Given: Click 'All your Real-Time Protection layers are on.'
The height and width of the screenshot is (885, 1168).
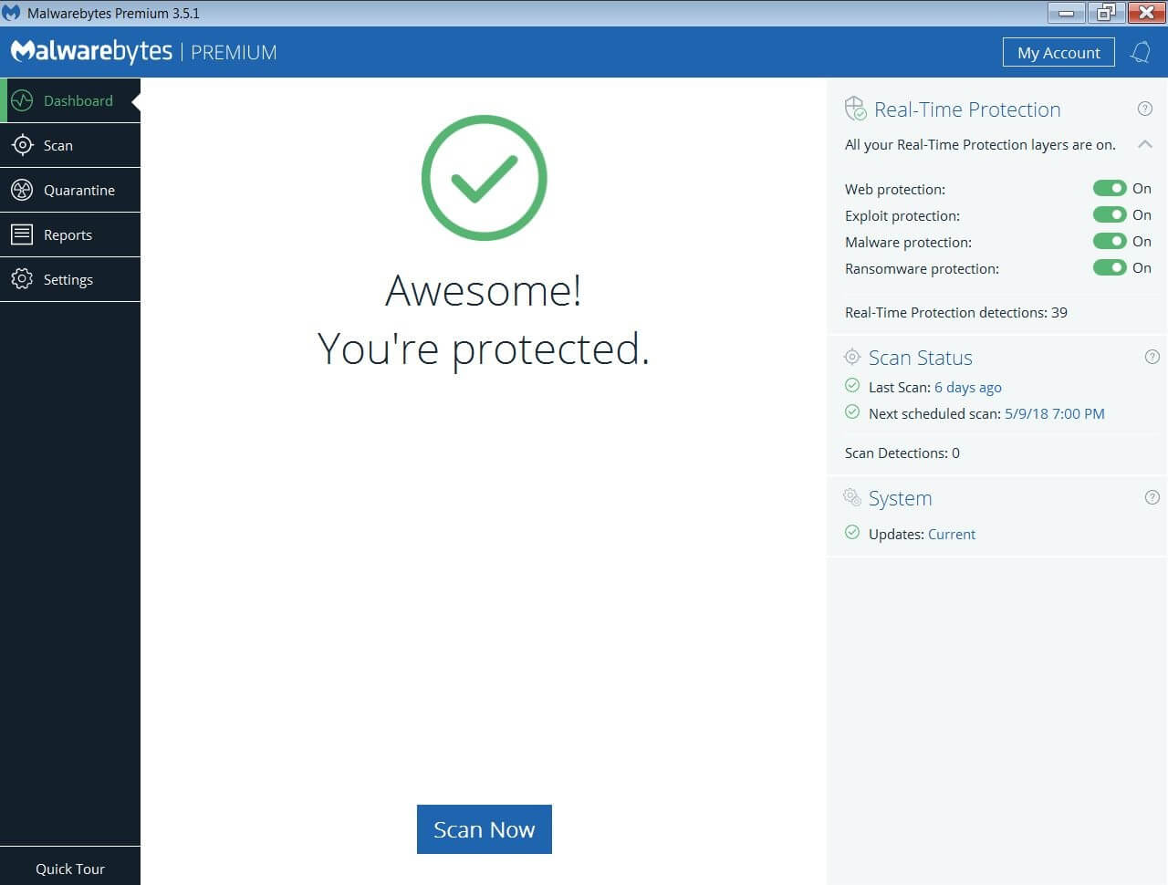Looking at the screenshot, I should pos(980,144).
